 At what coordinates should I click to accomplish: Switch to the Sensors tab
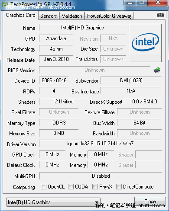point(49,16)
